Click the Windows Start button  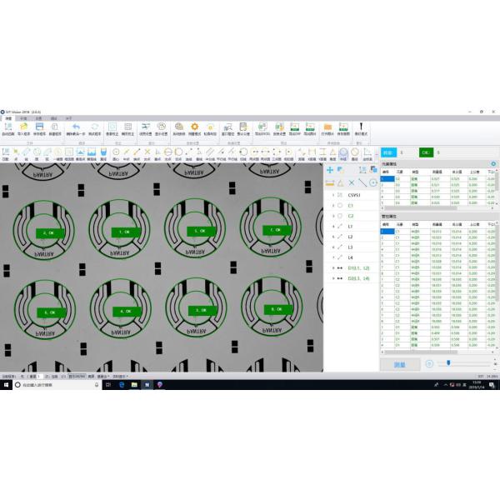[6, 385]
